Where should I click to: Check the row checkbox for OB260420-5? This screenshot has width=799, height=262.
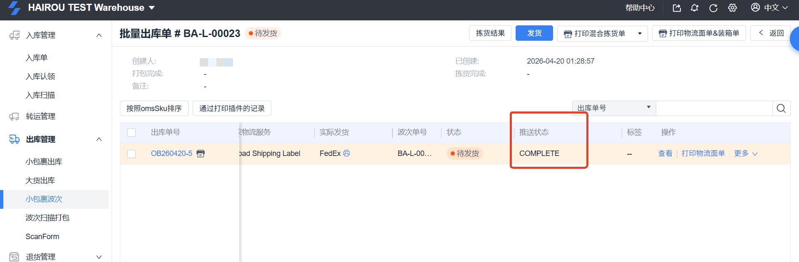pyautogui.click(x=132, y=154)
